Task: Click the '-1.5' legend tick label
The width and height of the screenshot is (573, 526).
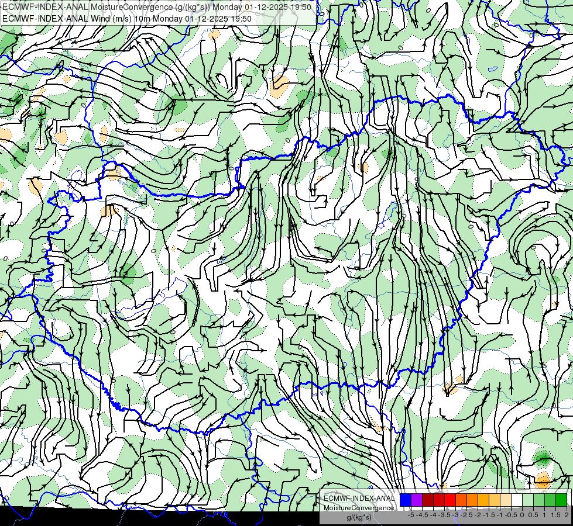Action: (x=489, y=515)
